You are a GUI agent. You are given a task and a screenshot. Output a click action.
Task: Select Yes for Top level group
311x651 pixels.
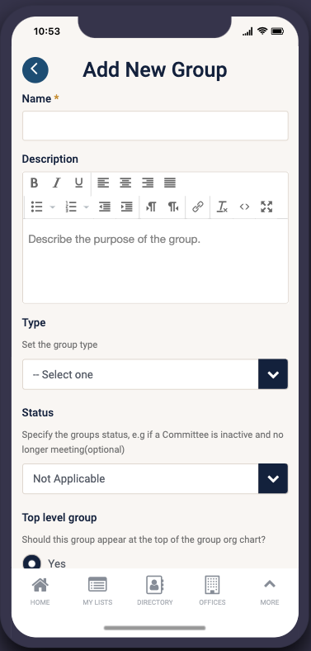click(x=32, y=563)
